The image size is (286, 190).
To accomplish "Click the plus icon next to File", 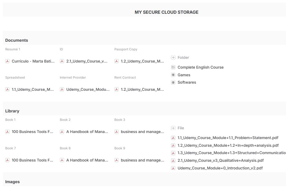I will tap(173, 128).
